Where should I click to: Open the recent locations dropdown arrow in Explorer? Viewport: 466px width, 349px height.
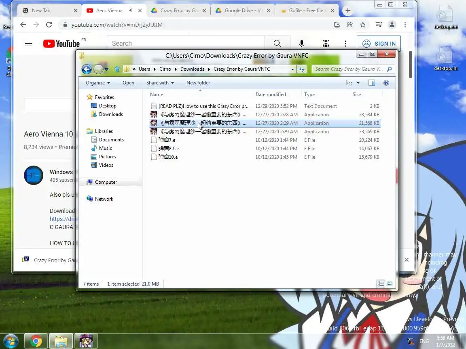coord(106,69)
